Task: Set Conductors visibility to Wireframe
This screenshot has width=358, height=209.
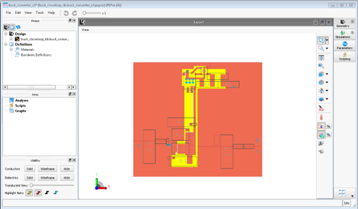Action: (47, 169)
